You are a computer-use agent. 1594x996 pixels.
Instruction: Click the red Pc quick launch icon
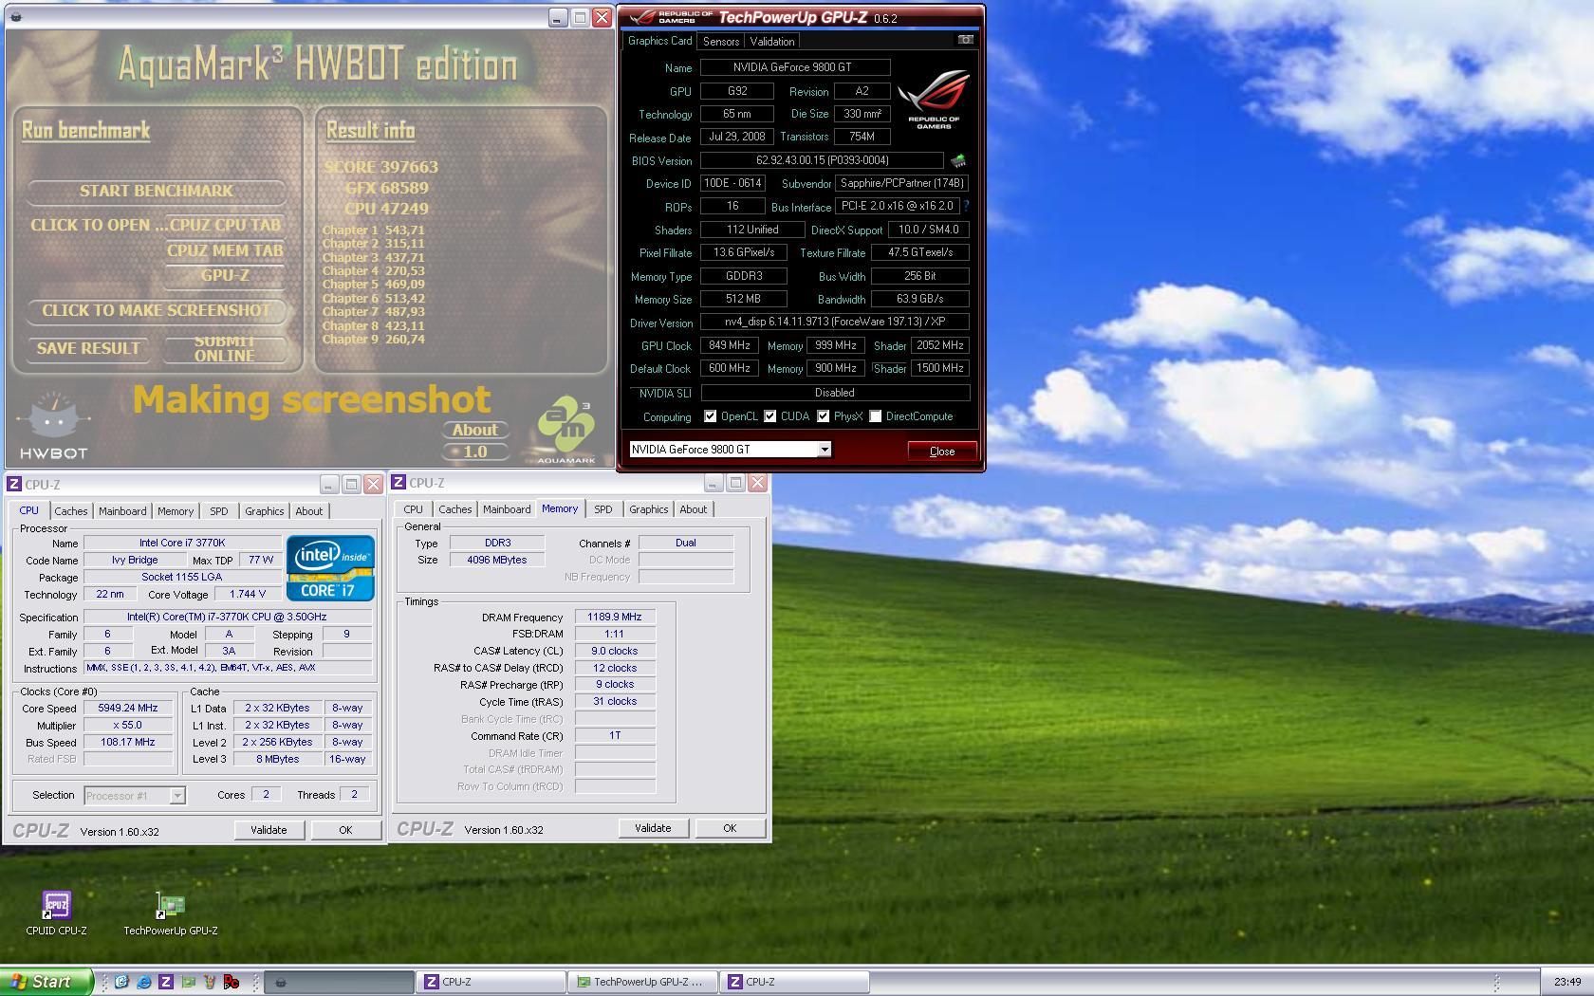pos(231,982)
